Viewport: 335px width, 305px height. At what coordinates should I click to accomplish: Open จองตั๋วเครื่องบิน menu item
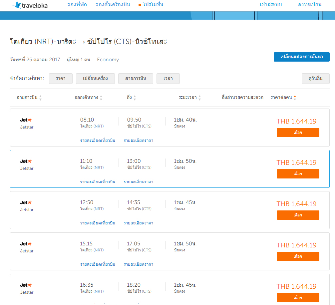click(x=113, y=5)
